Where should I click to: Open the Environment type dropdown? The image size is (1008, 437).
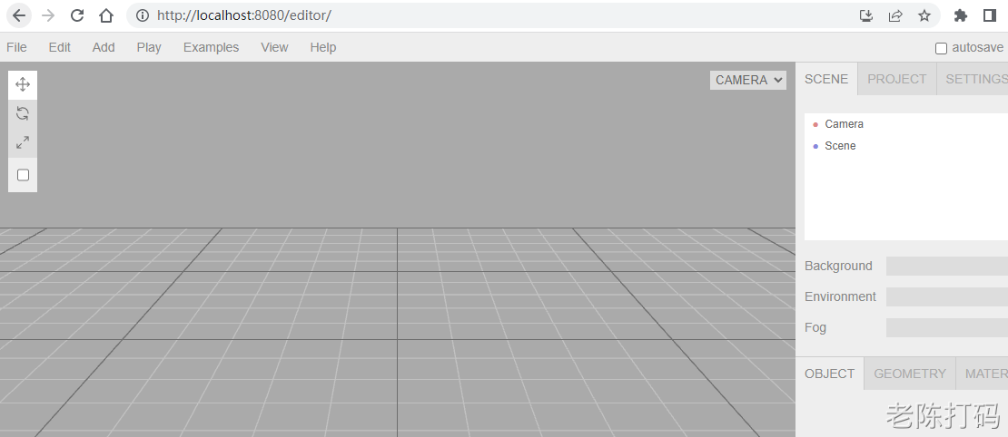click(x=946, y=296)
